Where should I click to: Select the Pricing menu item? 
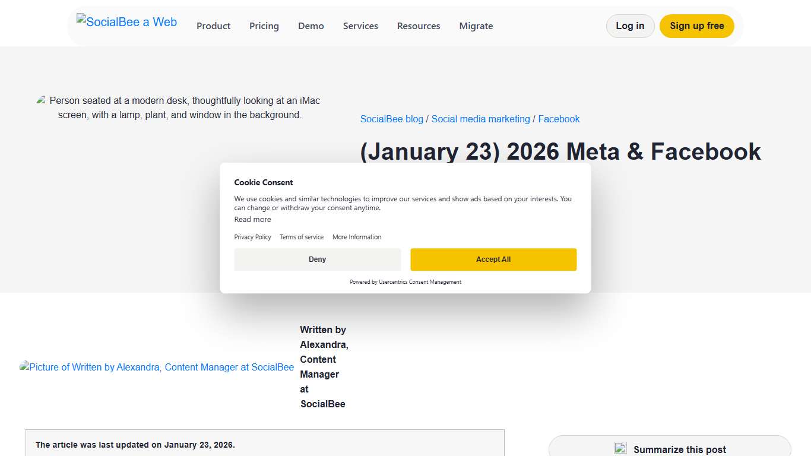pyautogui.click(x=264, y=26)
